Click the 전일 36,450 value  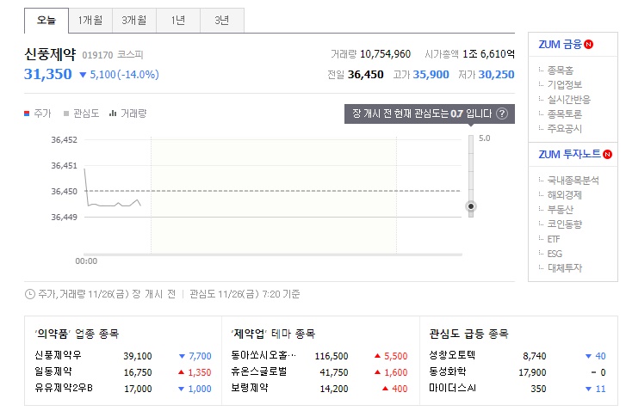tap(366, 75)
